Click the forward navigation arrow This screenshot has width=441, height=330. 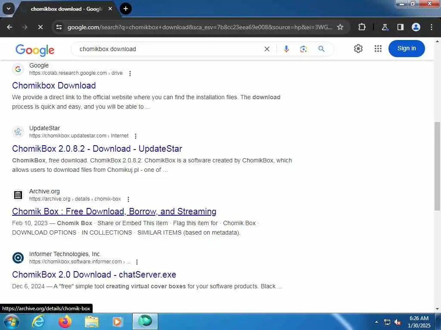25,27
